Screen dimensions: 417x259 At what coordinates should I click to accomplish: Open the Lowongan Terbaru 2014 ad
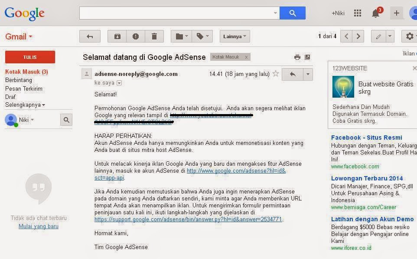[367, 178]
